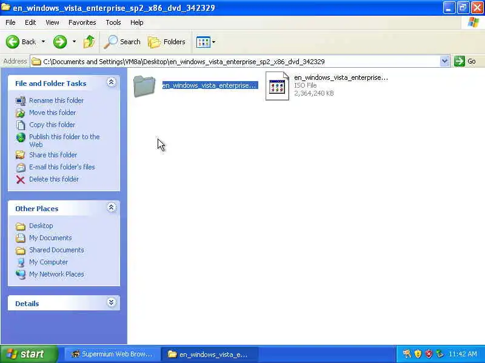This screenshot has width=485, height=363.
Task: Click the red shield security tray icon
Action: pyautogui.click(x=429, y=354)
